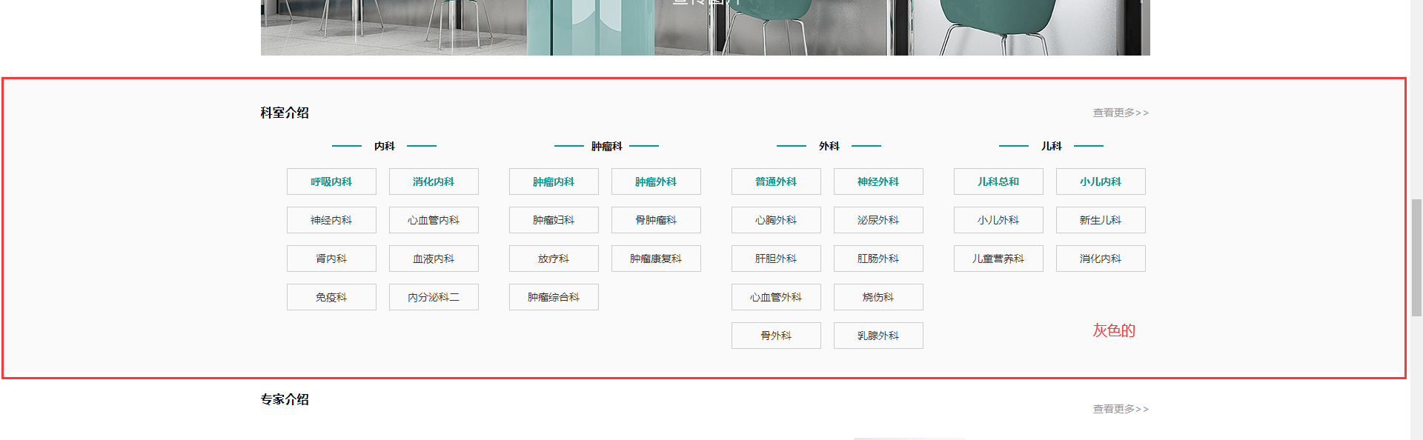Select the 乳腺外科 department
The image size is (1423, 440).
878,336
